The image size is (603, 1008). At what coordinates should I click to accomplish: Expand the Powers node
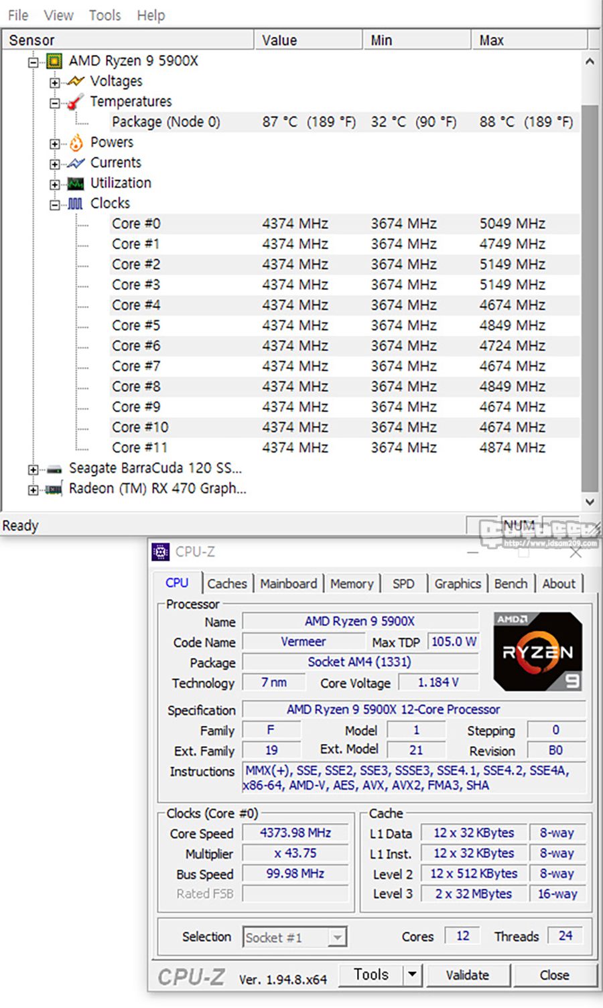pos(54,143)
